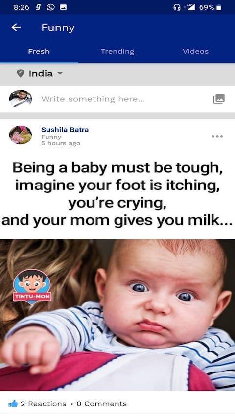Expand the India location dropdown arrow
This screenshot has width=235, height=418.
[x=60, y=73]
